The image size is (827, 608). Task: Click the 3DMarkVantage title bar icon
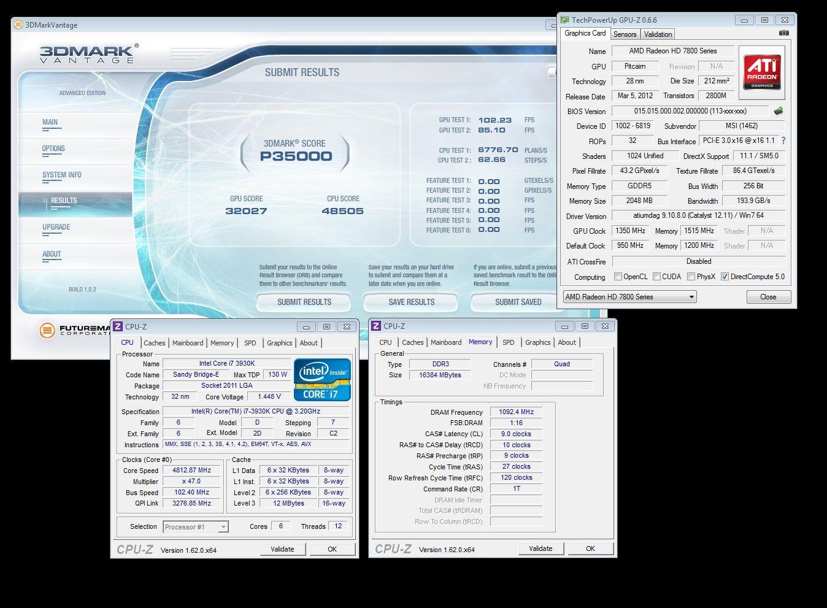pos(18,25)
